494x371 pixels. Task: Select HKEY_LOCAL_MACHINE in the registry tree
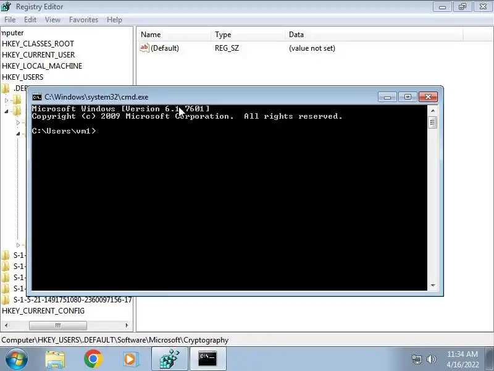[x=42, y=66]
